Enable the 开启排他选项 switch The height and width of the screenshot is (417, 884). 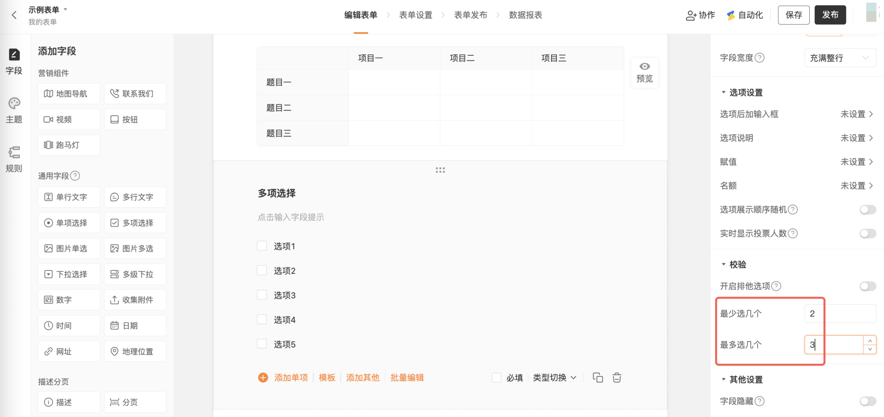(868, 286)
